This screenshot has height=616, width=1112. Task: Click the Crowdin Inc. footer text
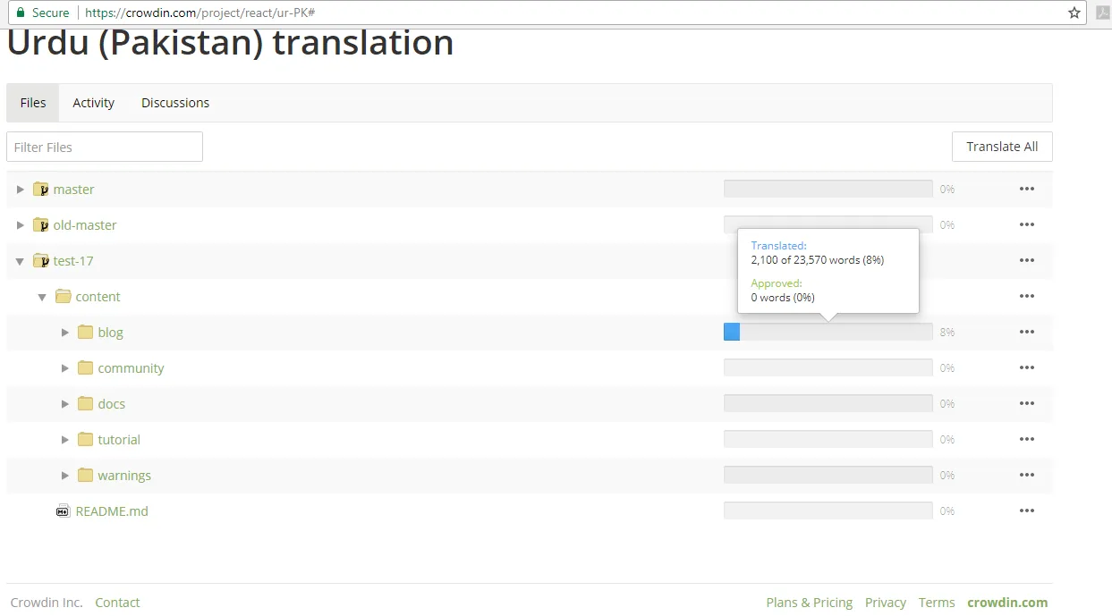click(47, 603)
